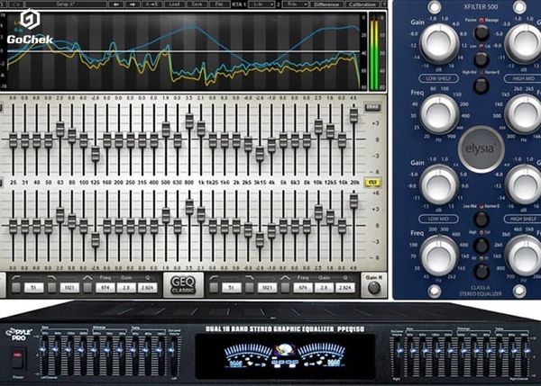This screenshot has width=541, height=386.
Task: Click the upper channel 20k fader
Action: [353, 115]
